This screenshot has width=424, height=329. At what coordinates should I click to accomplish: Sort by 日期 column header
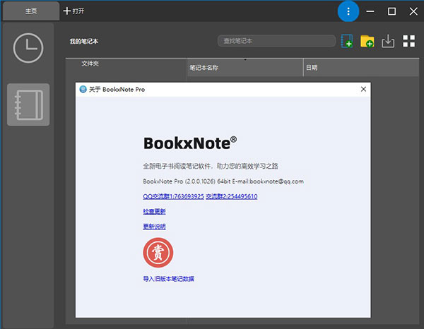(x=361, y=68)
